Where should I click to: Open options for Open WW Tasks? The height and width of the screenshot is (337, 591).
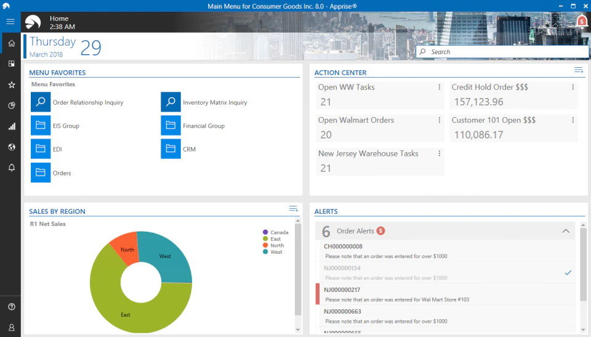[x=439, y=87]
